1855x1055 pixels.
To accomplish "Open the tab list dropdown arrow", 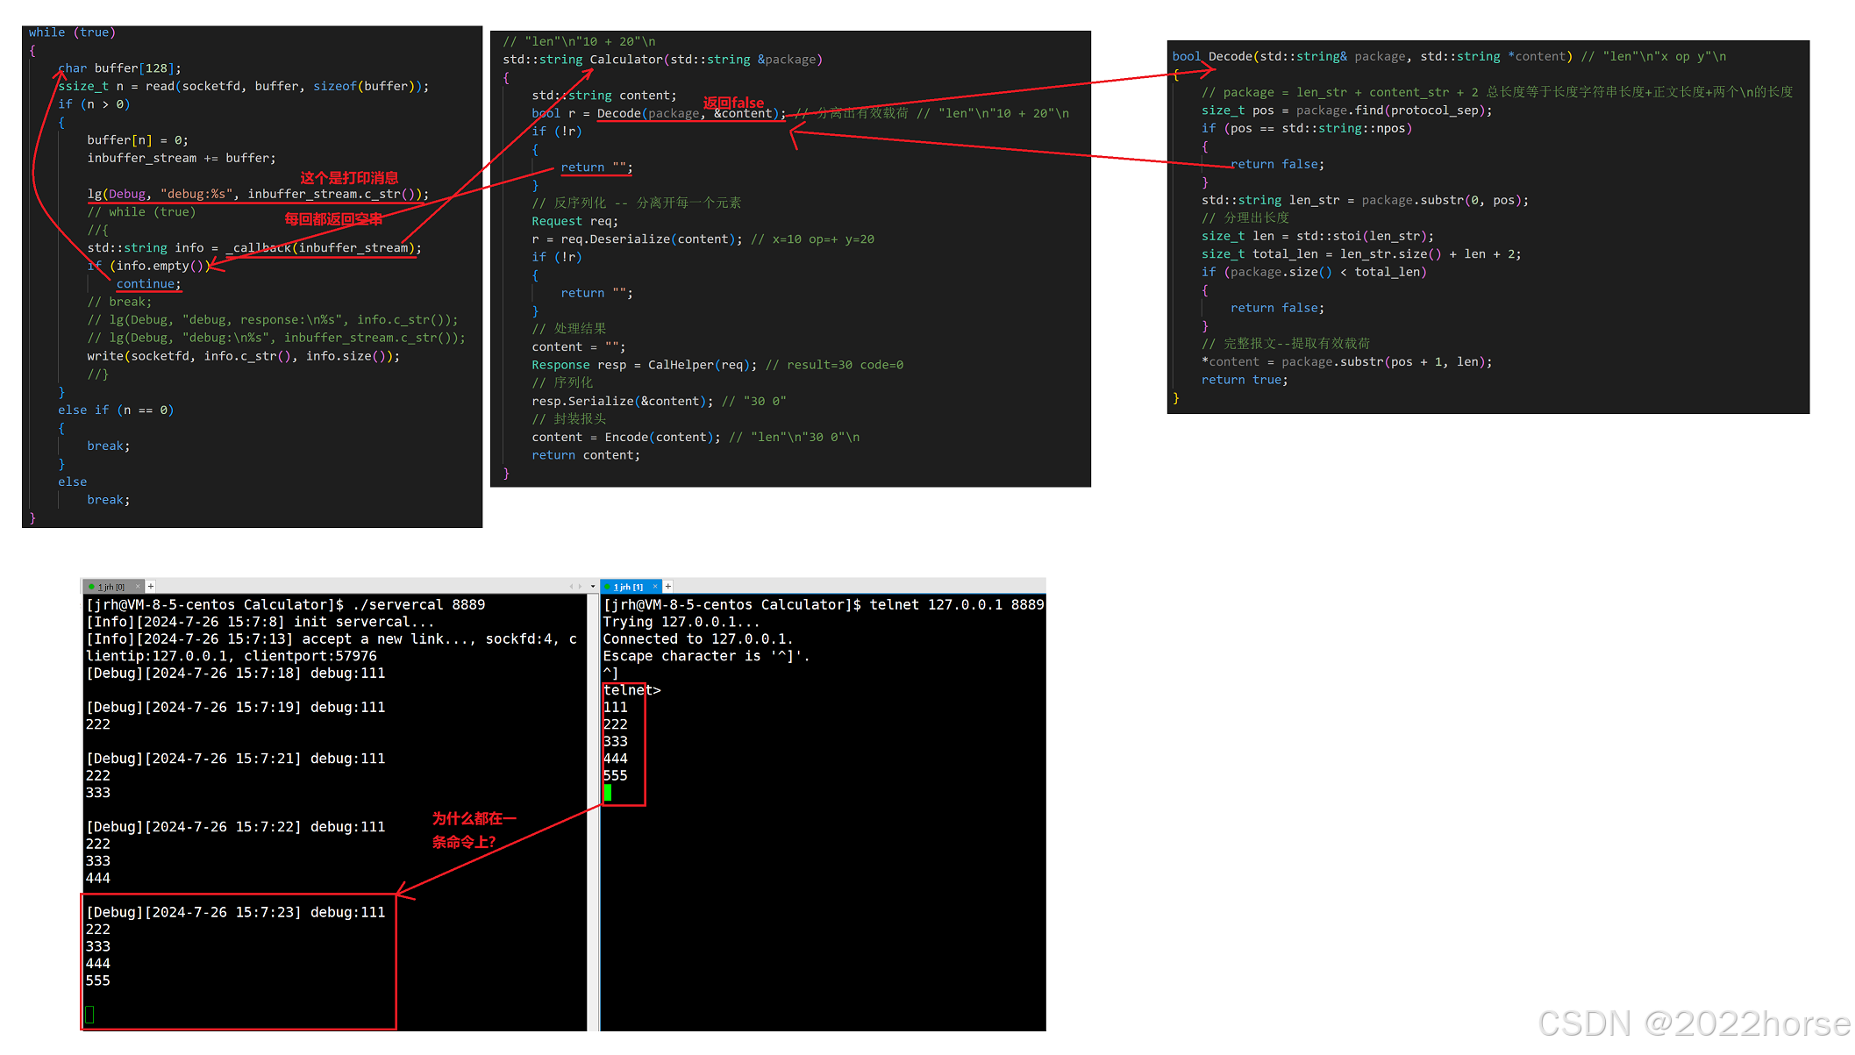I will [x=593, y=587].
